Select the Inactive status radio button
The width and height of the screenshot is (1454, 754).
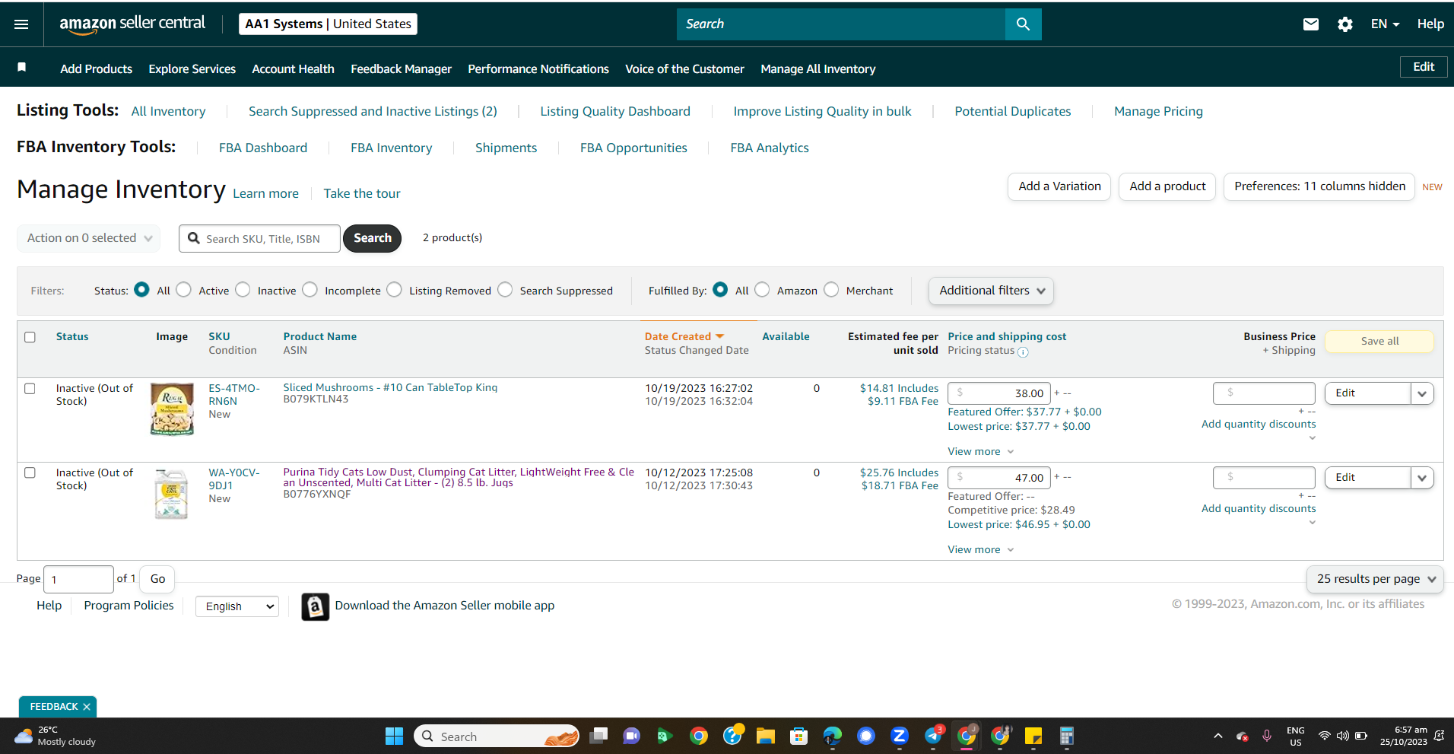point(243,290)
